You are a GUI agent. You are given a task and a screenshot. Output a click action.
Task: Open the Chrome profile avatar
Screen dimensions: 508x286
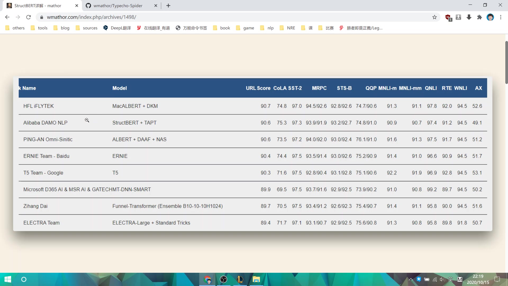490,17
